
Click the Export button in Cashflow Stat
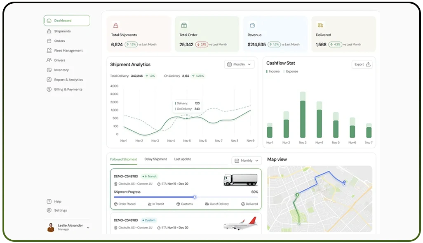(362, 65)
